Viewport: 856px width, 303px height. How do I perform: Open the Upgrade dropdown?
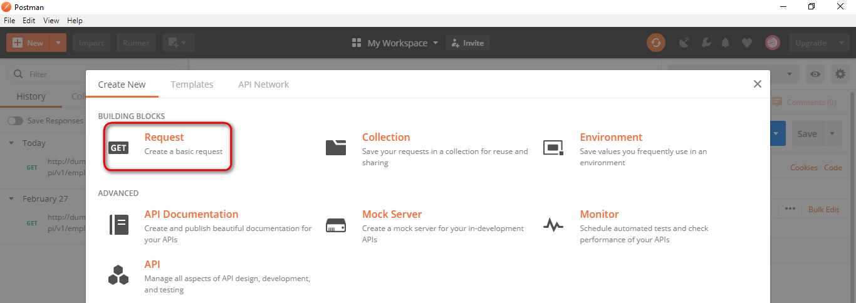[841, 43]
